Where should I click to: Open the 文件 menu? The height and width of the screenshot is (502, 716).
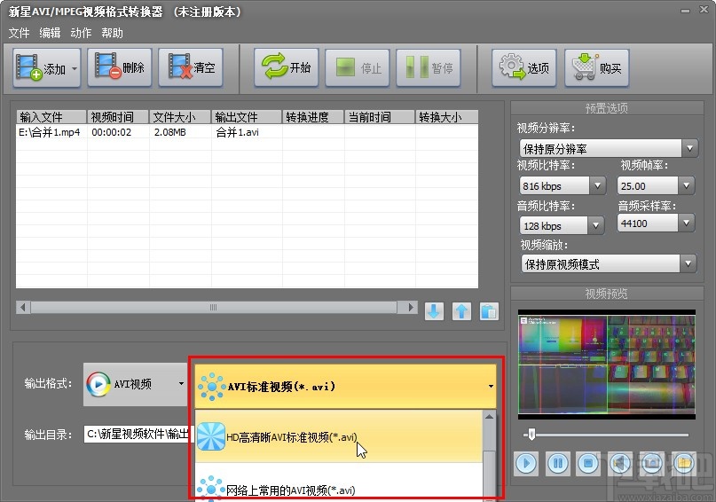pyautogui.click(x=19, y=33)
